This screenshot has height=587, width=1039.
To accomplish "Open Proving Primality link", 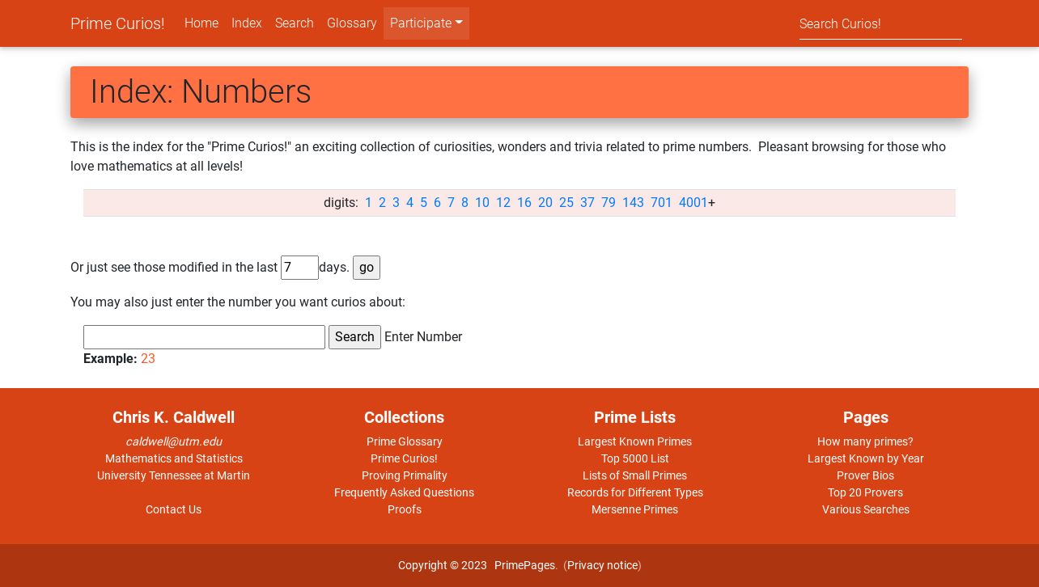I will [405, 475].
